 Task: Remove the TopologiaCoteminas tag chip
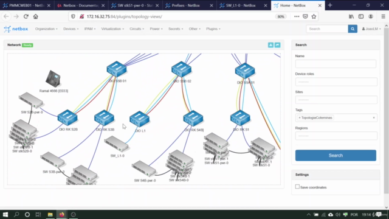click(300, 117)
